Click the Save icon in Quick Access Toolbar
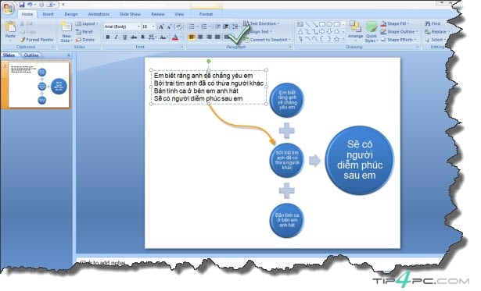 pyautogui.click(x=21, y=5)
